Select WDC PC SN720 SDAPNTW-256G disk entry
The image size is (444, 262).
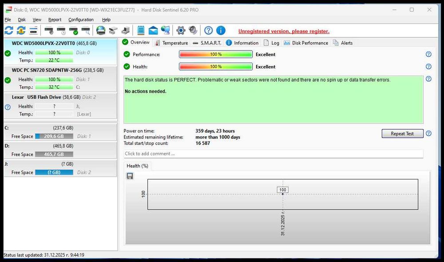60,79
